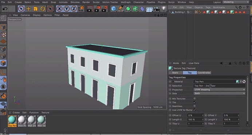Open viewport Cameras menu
The height and width of the screenshot is (135, 252).
pyautogui.click(x=25, y=15)
